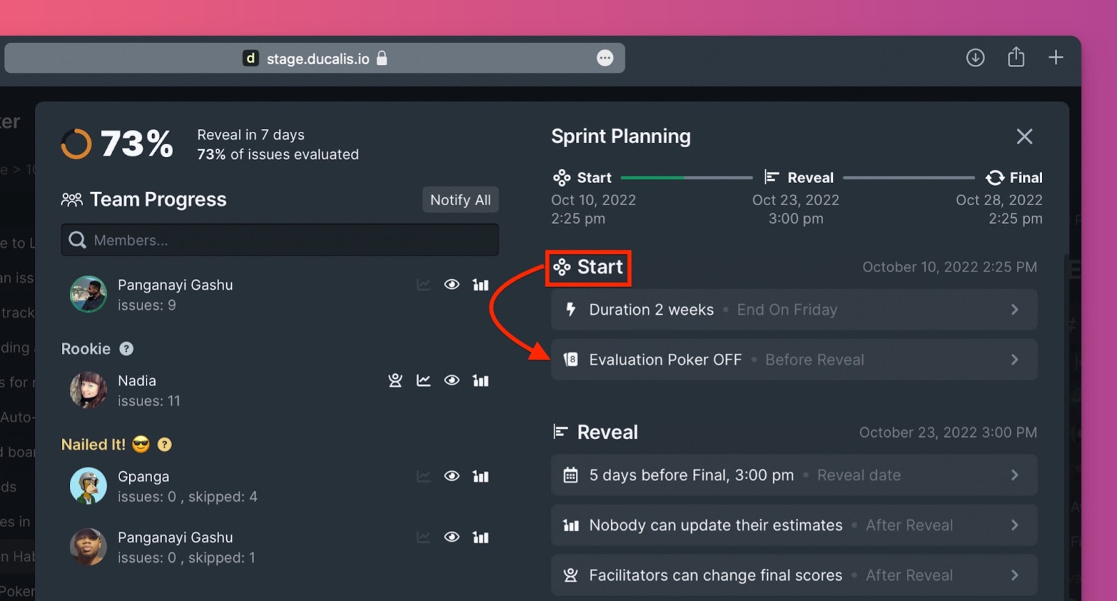Image resolution: width=1117 pixels, height=601 pixels.
Task: Close the Sprint Planning panel
Action: 1024,137
